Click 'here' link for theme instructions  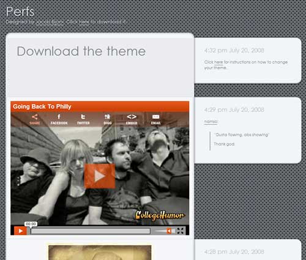click(x=218, y=62)
